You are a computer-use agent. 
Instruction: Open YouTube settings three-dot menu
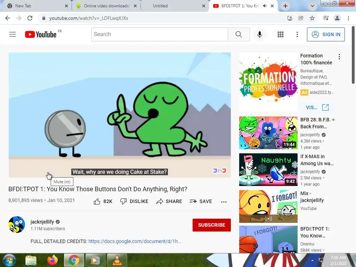[x=297, y=34]
